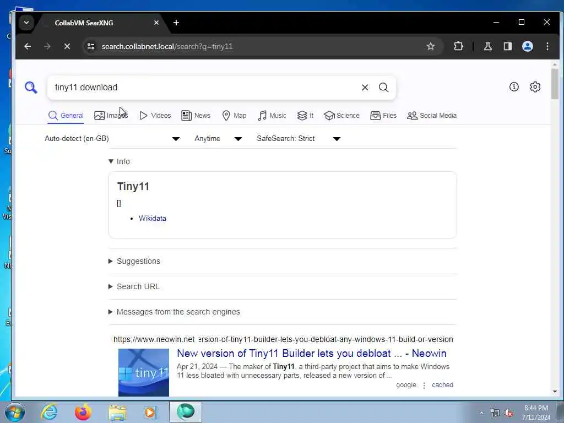Open browser three-dot menu

[547, 46]
